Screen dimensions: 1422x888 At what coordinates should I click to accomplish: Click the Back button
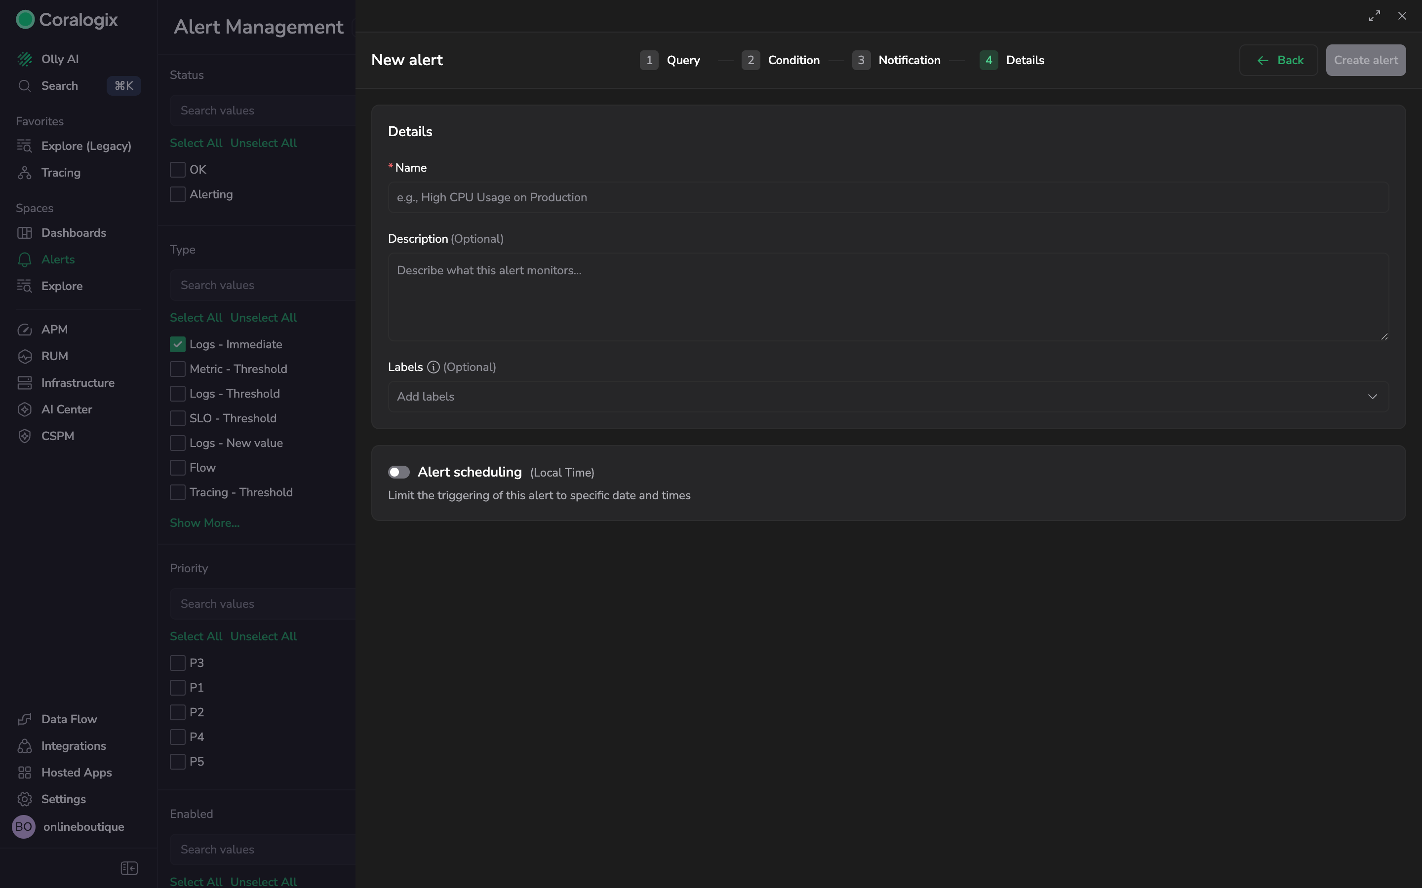point(1279,60)
